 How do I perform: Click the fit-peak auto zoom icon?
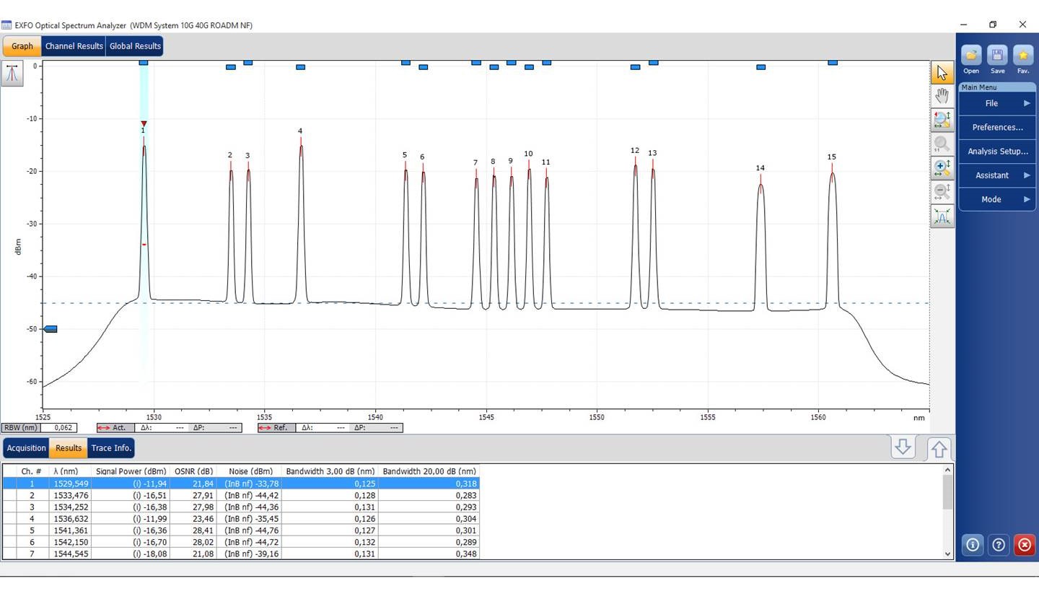[942, 217]
